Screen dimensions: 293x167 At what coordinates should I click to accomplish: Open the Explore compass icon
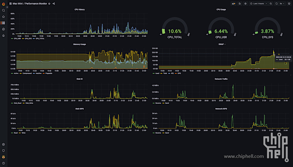tap(3, 29)
